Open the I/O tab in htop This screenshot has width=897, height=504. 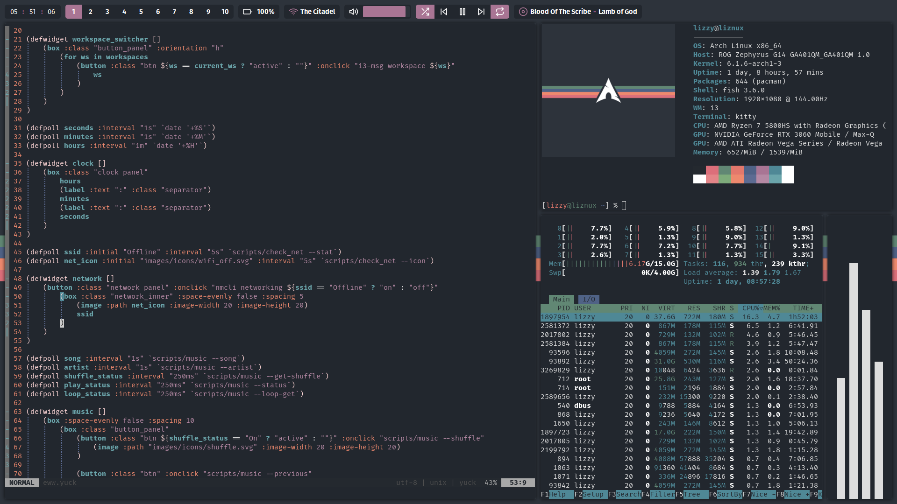click(x=589, y=299)
